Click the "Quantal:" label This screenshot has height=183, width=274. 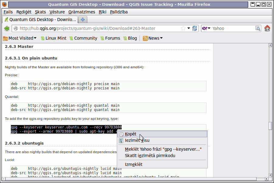(12, 97)
